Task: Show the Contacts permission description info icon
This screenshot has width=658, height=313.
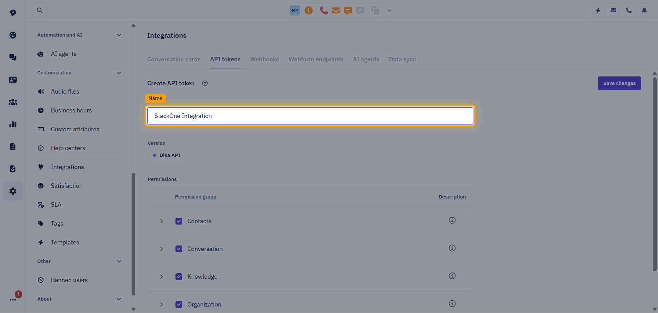Action: point(452,220)
